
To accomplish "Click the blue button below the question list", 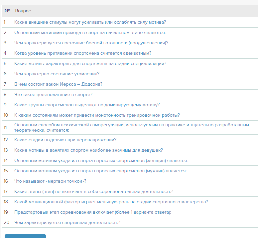I will (25, 236).
